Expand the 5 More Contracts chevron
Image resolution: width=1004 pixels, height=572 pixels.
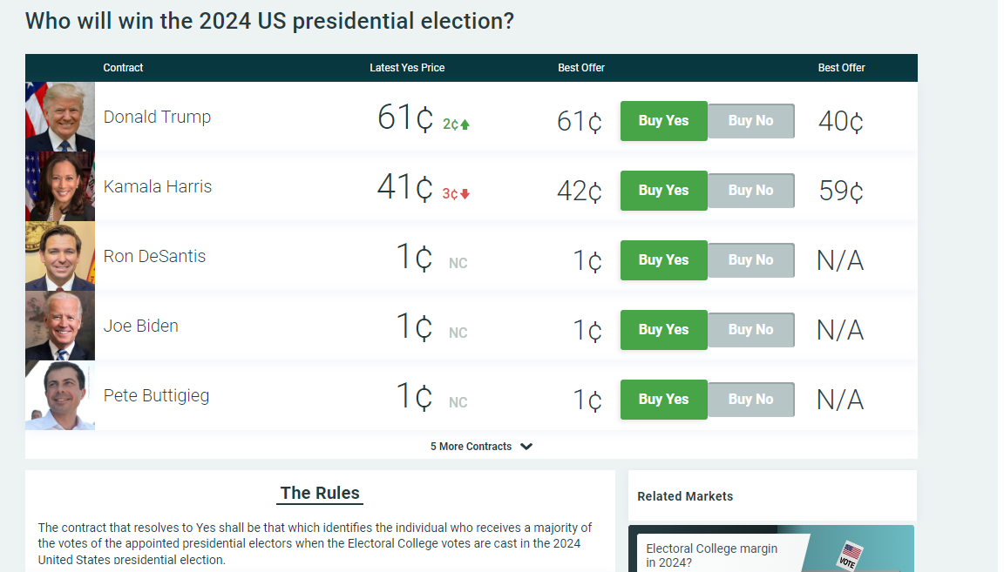click(x=526, y=447)
